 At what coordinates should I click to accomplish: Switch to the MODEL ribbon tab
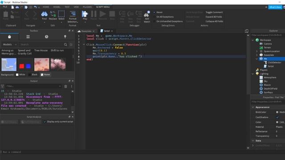(57, 7)
